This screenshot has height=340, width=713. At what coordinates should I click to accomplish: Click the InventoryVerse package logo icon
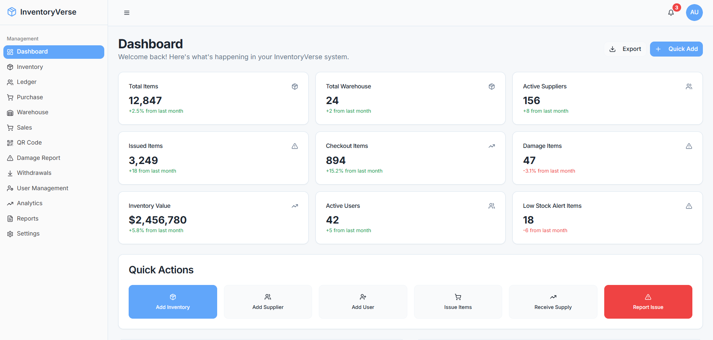[12, 12]
